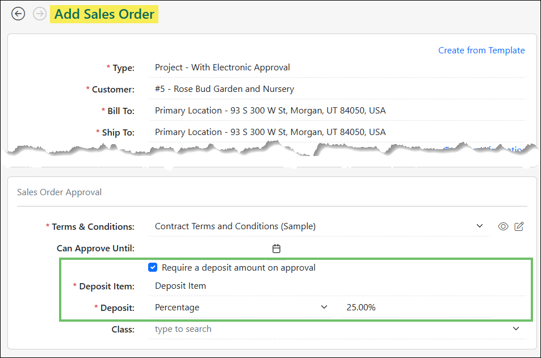Viewport: 541px width, 358px height.
Task: Click the Terms & Conditions field label
Action: coord(93,226)
